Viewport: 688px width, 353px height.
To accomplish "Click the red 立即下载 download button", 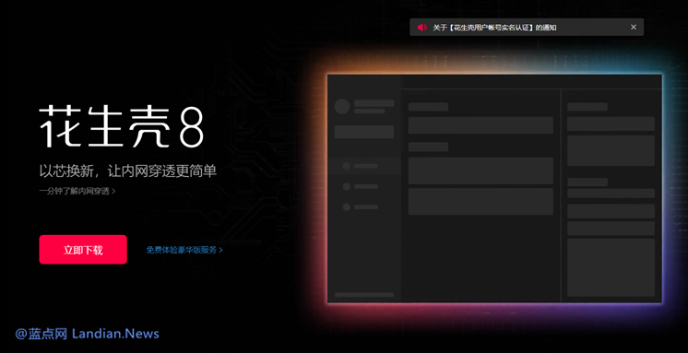I will click(x=83, y=250).
